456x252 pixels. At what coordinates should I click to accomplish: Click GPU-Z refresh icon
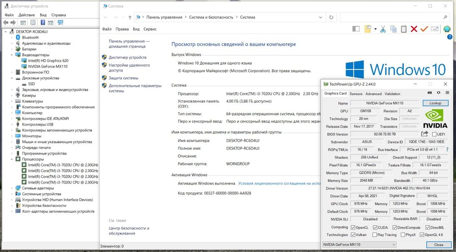click(439, 93)
